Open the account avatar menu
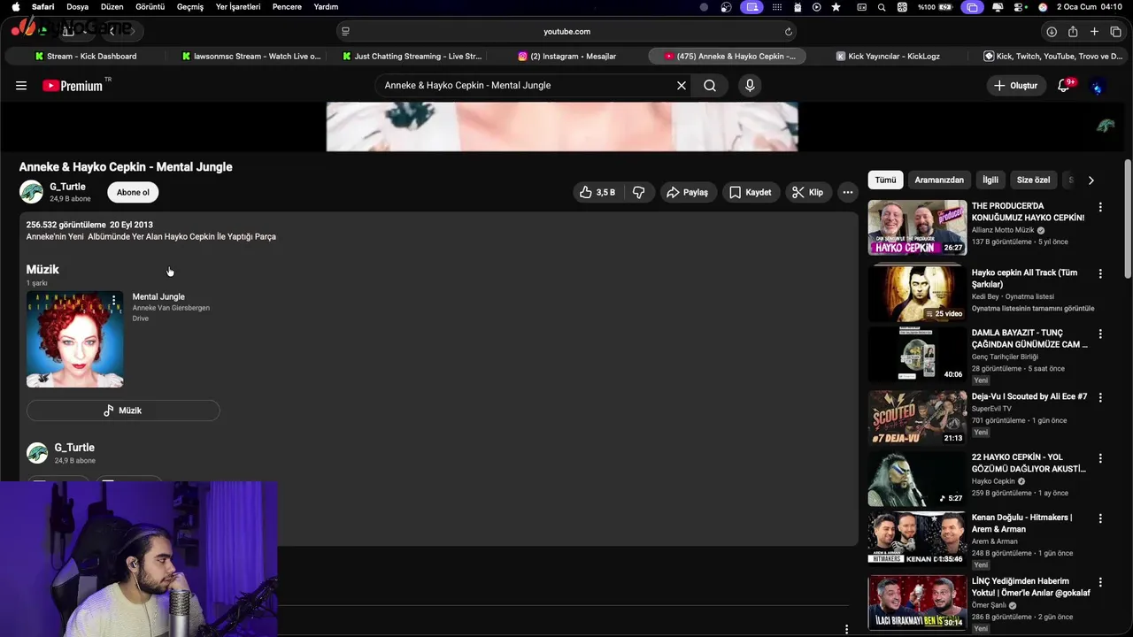The width and height of the screenshot is (1133, 637). [1098, 86]
